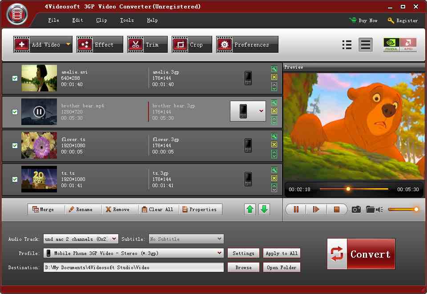Open the Edit menu

[77, 20]
